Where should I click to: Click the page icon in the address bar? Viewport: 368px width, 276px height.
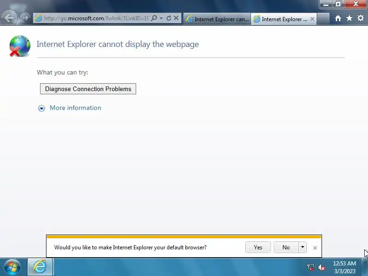38,18
